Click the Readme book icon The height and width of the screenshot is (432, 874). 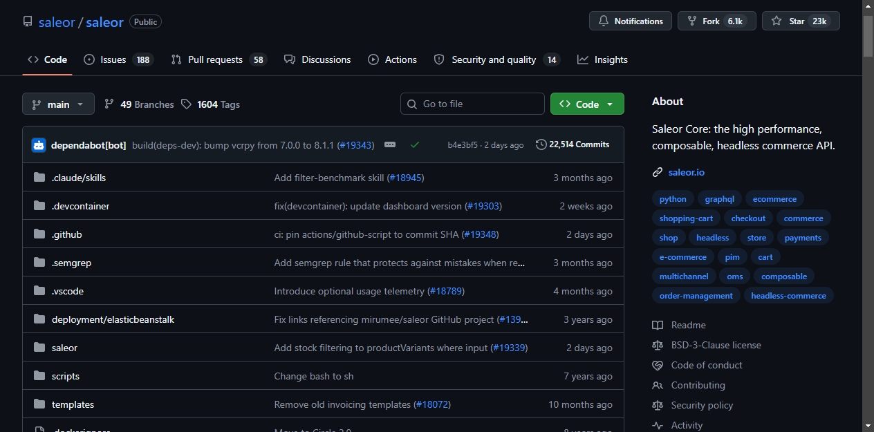(658, 325)
